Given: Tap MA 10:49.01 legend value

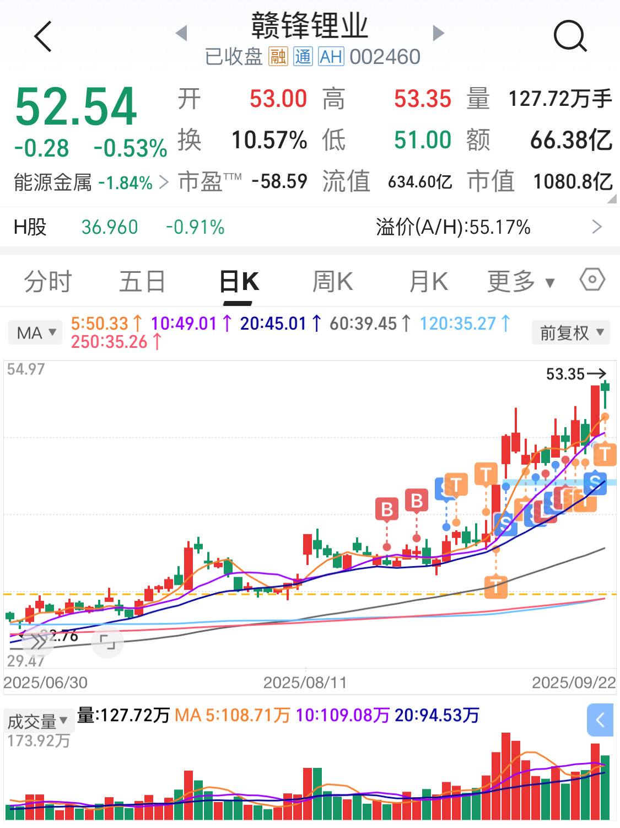Looking at the screenshot, I should coord(191,324).
